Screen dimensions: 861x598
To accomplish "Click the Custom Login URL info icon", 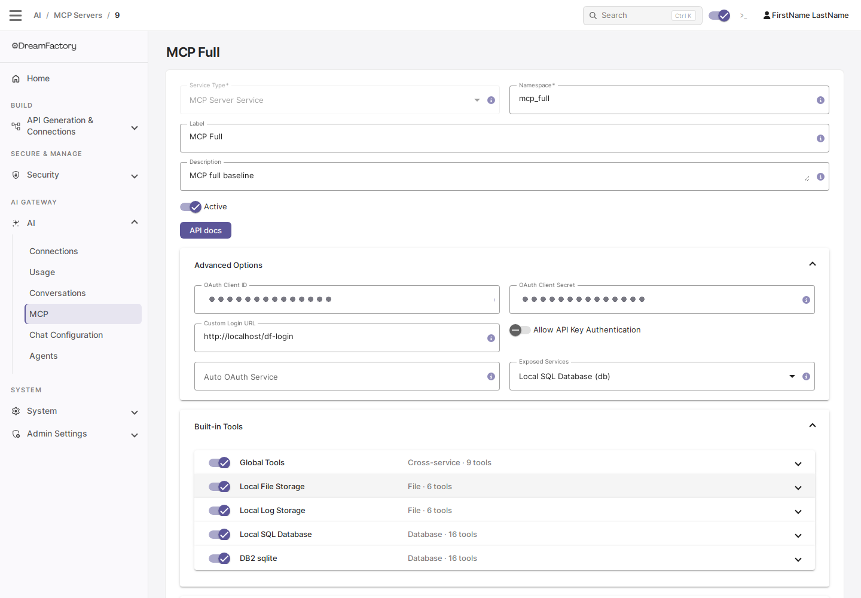I will tap(491, 338).
